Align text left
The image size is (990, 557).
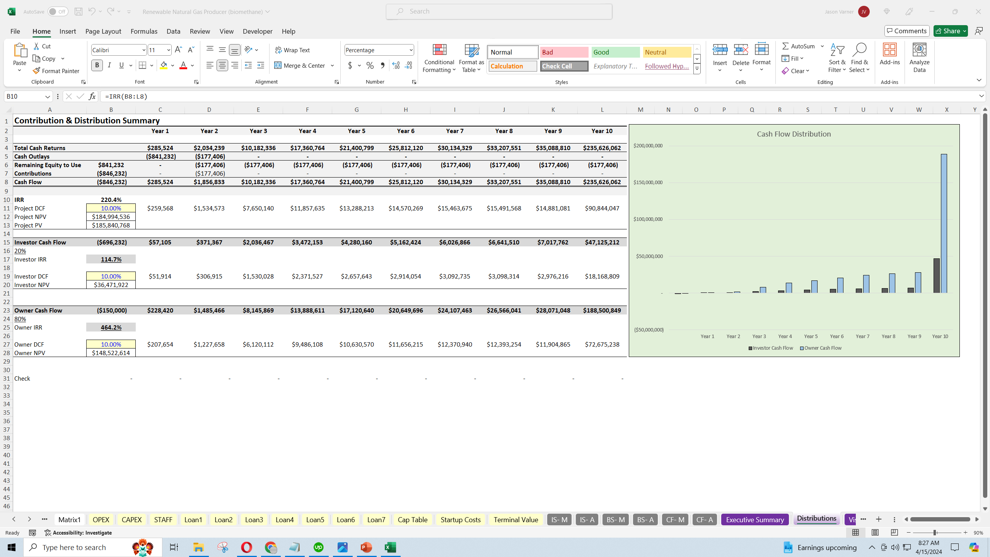pyautogui.click(x=210, y=65)
